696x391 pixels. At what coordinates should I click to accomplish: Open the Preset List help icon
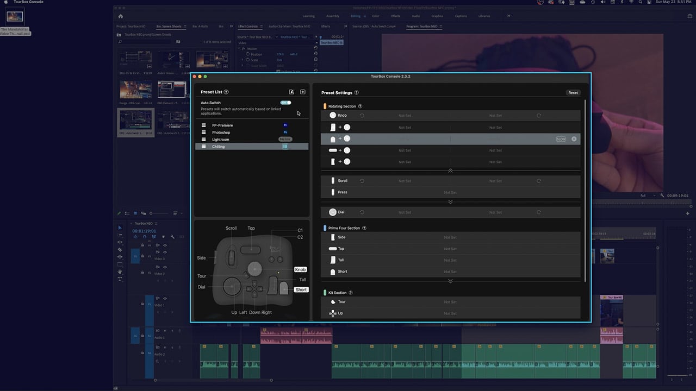(226, 92)
